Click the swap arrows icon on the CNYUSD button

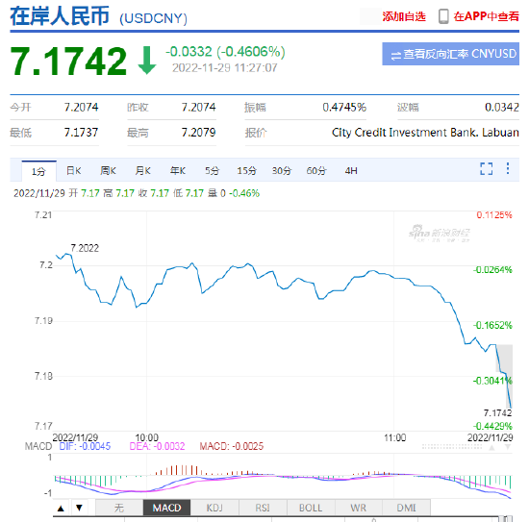click(x=395, y=56)
